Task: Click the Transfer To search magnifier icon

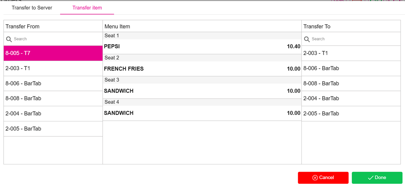Action: (307, 39)
